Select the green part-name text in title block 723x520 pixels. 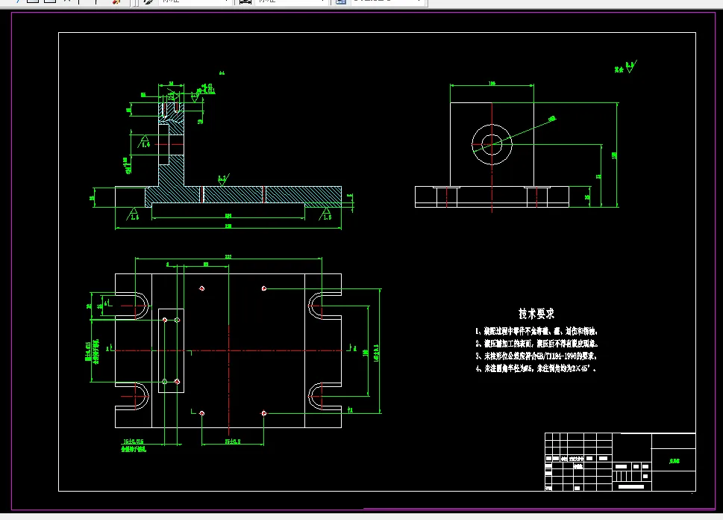[x=674, y=461]
